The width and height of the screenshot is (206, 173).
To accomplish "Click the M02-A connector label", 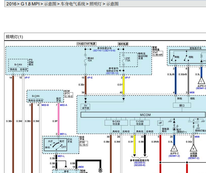I will point(64,105).
